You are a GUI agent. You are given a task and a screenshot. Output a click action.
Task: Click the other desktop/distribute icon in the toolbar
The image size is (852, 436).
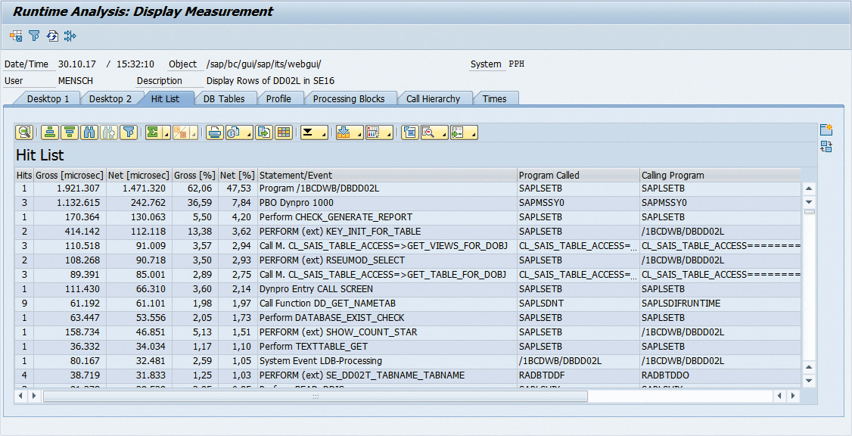tap(70, 36)
